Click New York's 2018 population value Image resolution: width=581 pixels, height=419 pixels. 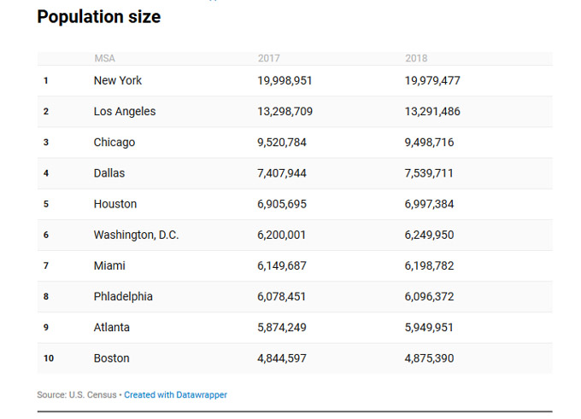tap(432, 80)
